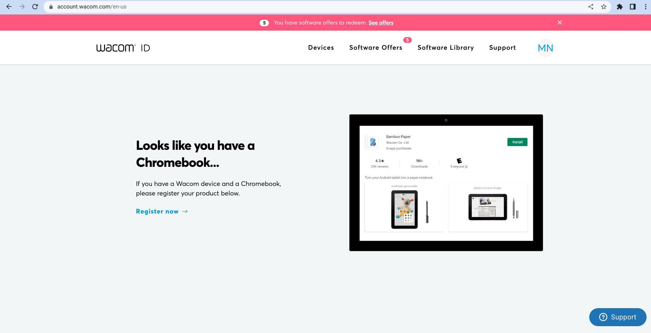Screen dimensions: 651x333
Task: Click the browser back arrow
Action: pyautogui.click(x=9, y=7)
